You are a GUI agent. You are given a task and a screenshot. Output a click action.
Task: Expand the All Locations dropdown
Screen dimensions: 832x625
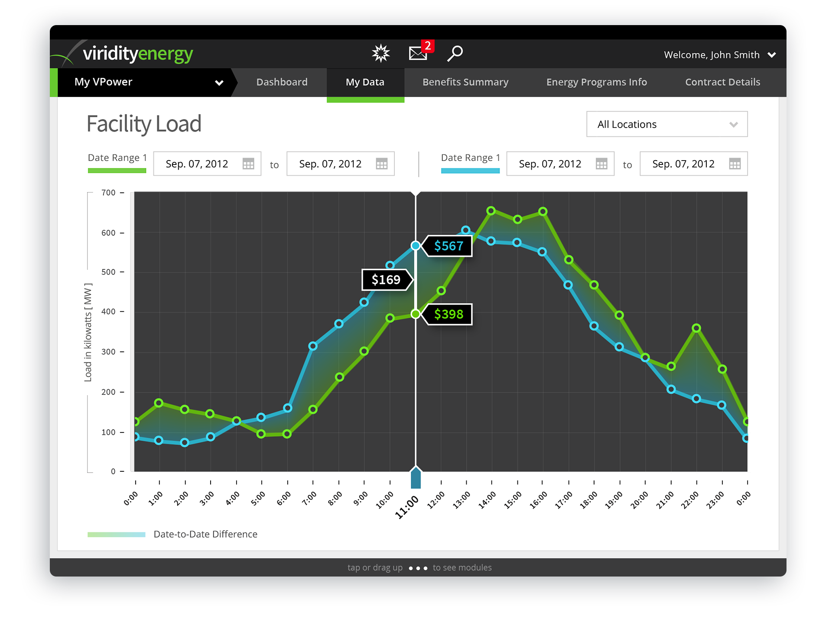tap(667, 124)
